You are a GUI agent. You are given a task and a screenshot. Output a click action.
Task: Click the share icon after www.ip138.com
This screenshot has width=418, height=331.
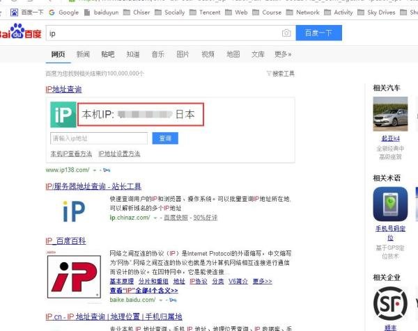[107, 170]
